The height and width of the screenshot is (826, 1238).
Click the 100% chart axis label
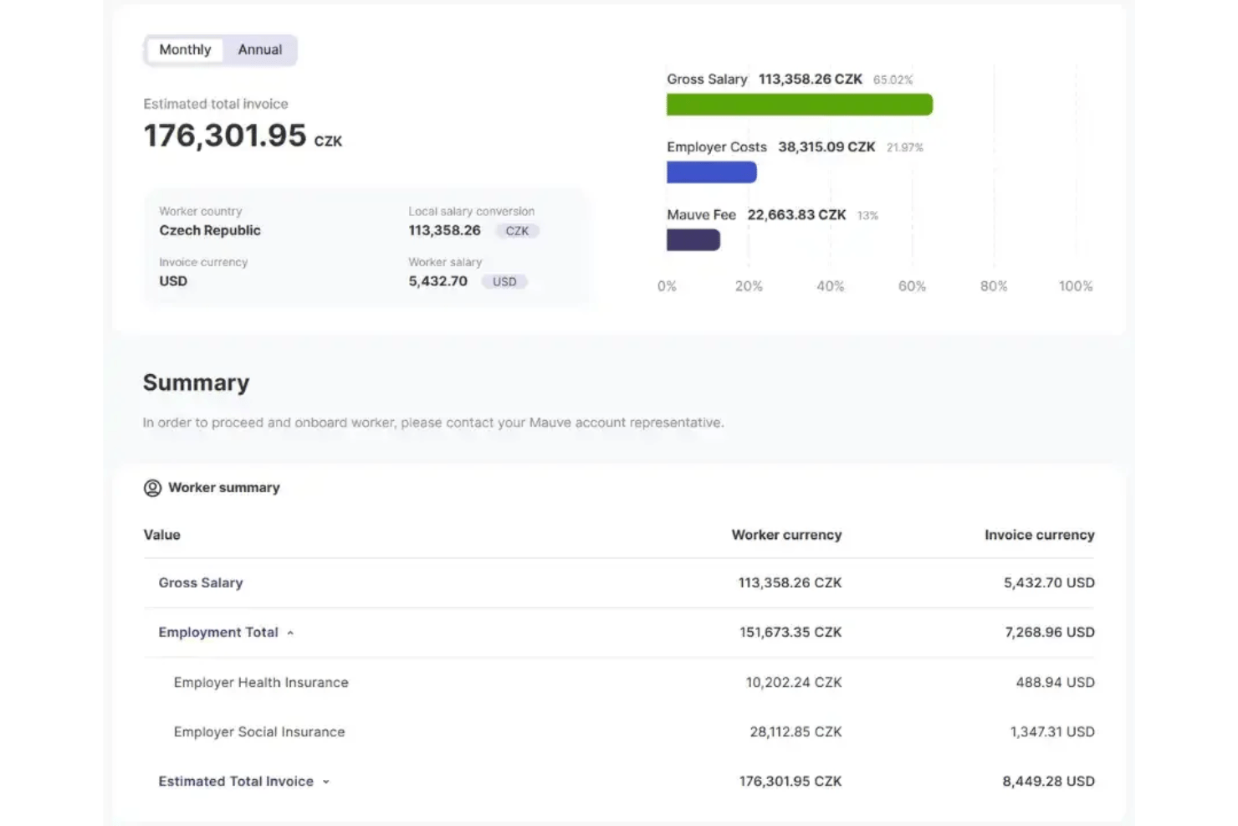pos(1076,286)
